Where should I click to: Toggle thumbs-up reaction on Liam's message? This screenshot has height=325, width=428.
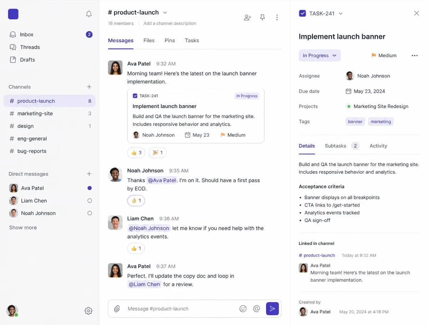coord(136,248)
